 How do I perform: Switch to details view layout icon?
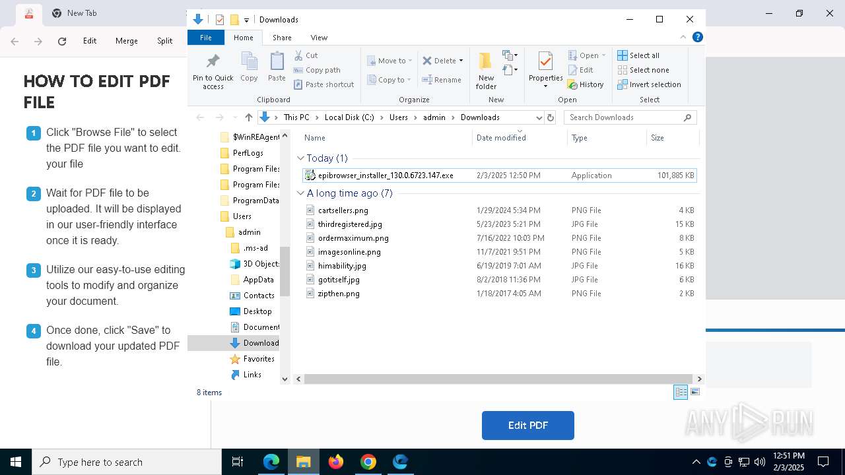[681, 392]
